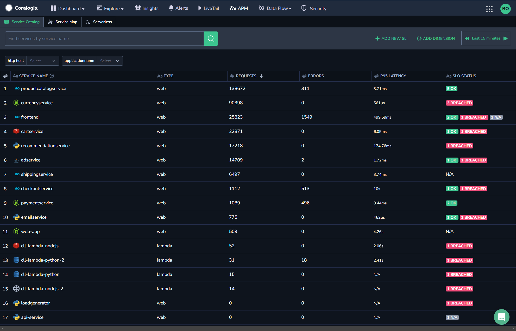The width and height of the screenshot is (516, 331).
Task: Click the paymentservice Node.js icon
Action: 16,203
